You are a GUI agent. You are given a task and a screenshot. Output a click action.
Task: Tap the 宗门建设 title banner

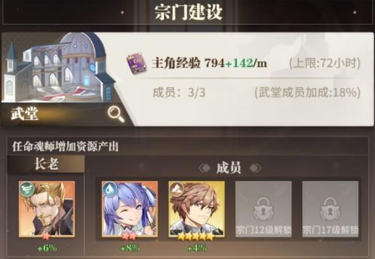point(189,12)
